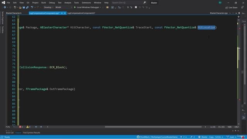Click the OutFramePackage parameter on line 82
This screenshot has height=139, width=247.
[x=61, y=89]
